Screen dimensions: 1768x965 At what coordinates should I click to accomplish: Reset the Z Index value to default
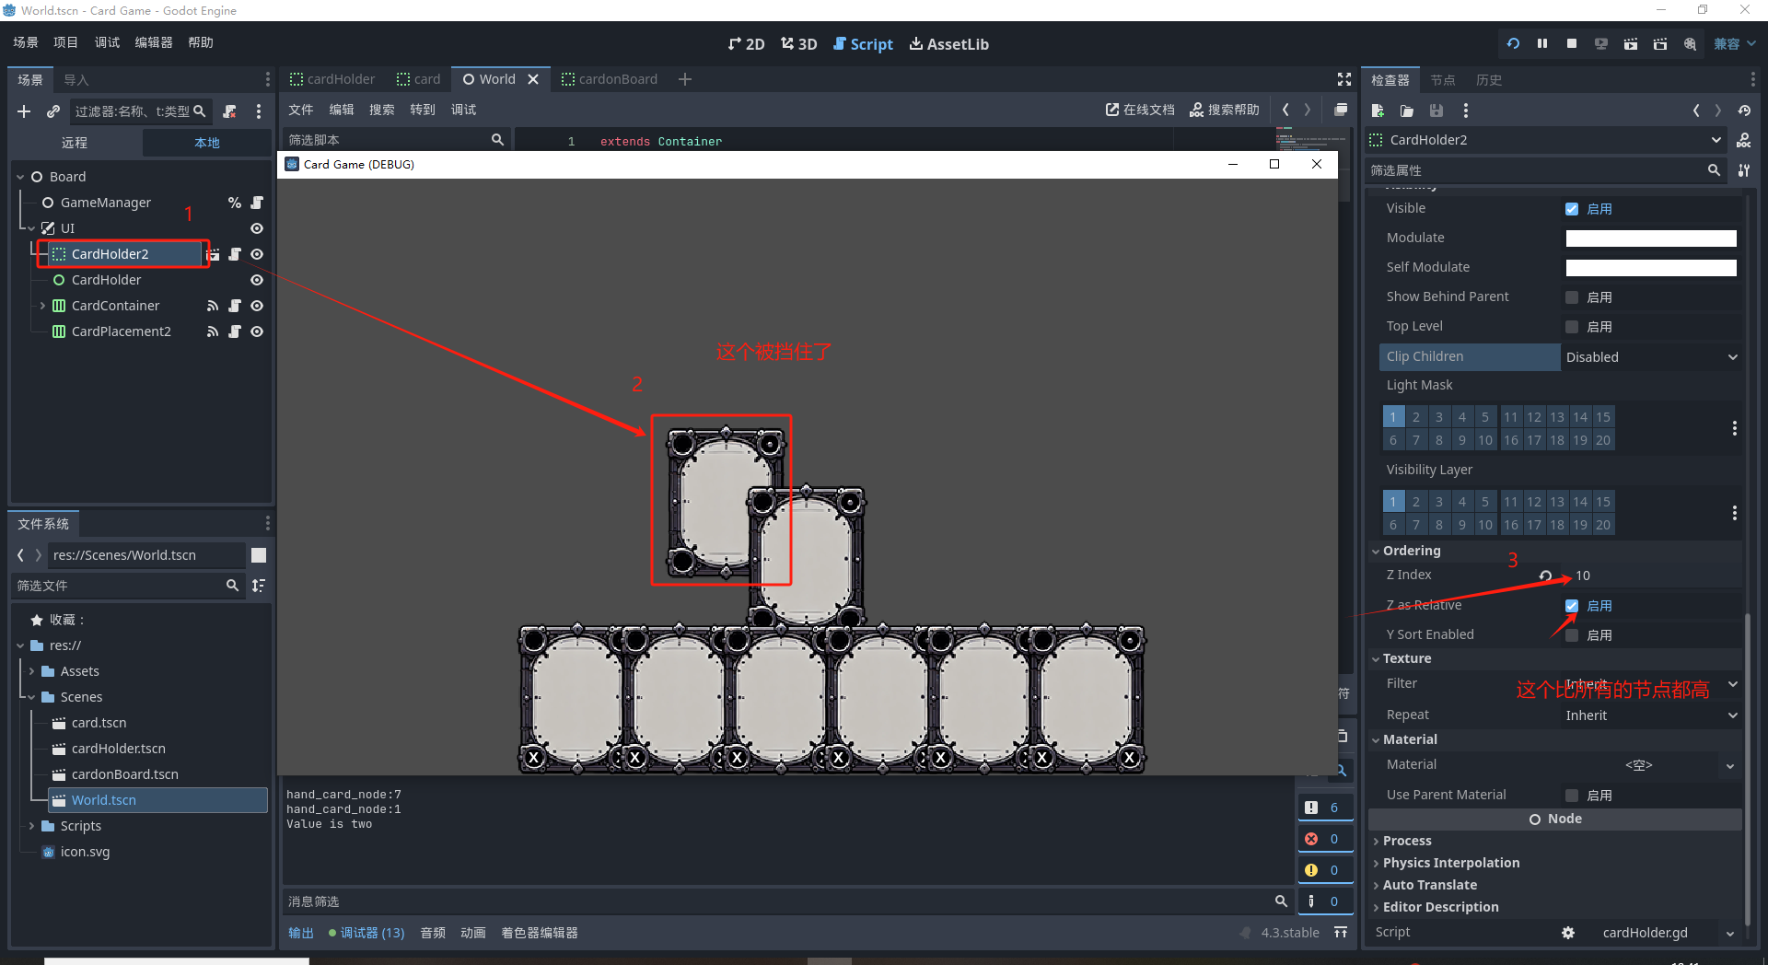point(1546,576)
